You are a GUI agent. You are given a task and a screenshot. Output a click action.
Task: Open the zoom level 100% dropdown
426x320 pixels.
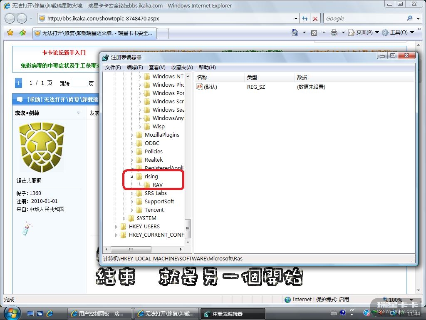pyautogui.click(x=411, y=300)
